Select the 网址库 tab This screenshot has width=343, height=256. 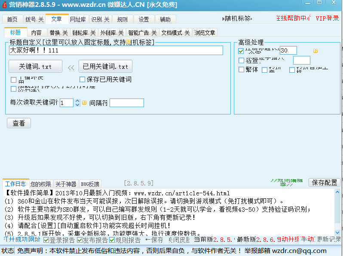[x=78, y=19]
